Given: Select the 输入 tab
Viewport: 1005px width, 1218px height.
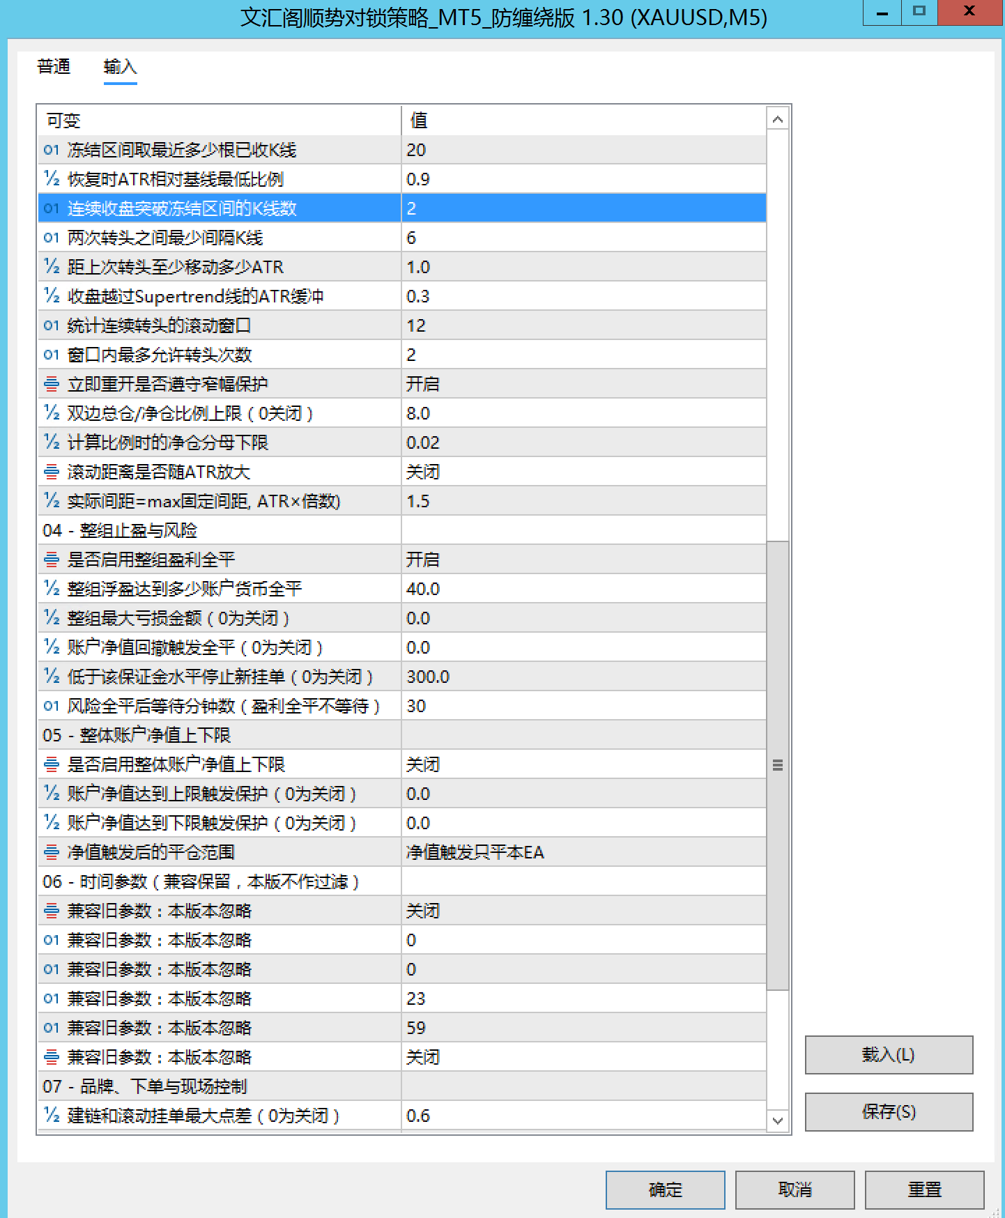Looking at the screenshot, I should 120,66.
